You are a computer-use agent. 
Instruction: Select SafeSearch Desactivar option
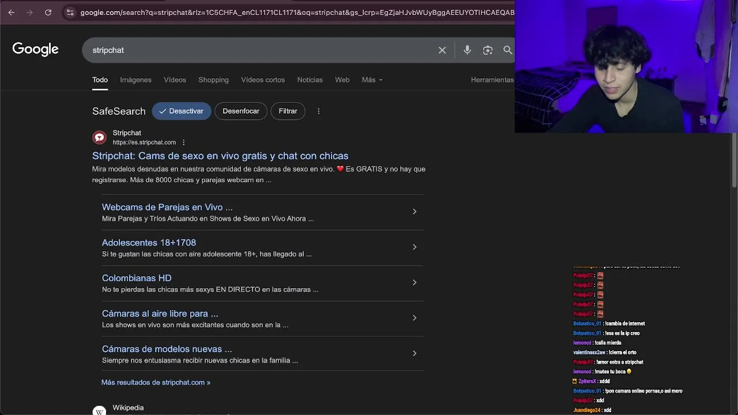click(x=181, y=111)
